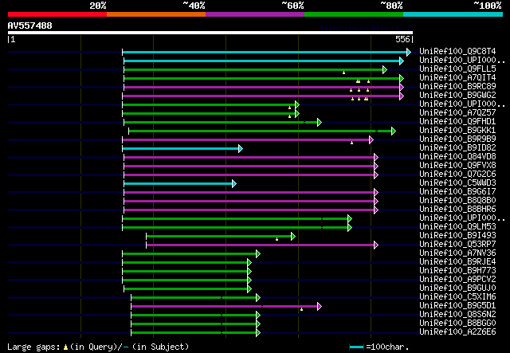Select label UniRef100_B9GUJ0

457,288
